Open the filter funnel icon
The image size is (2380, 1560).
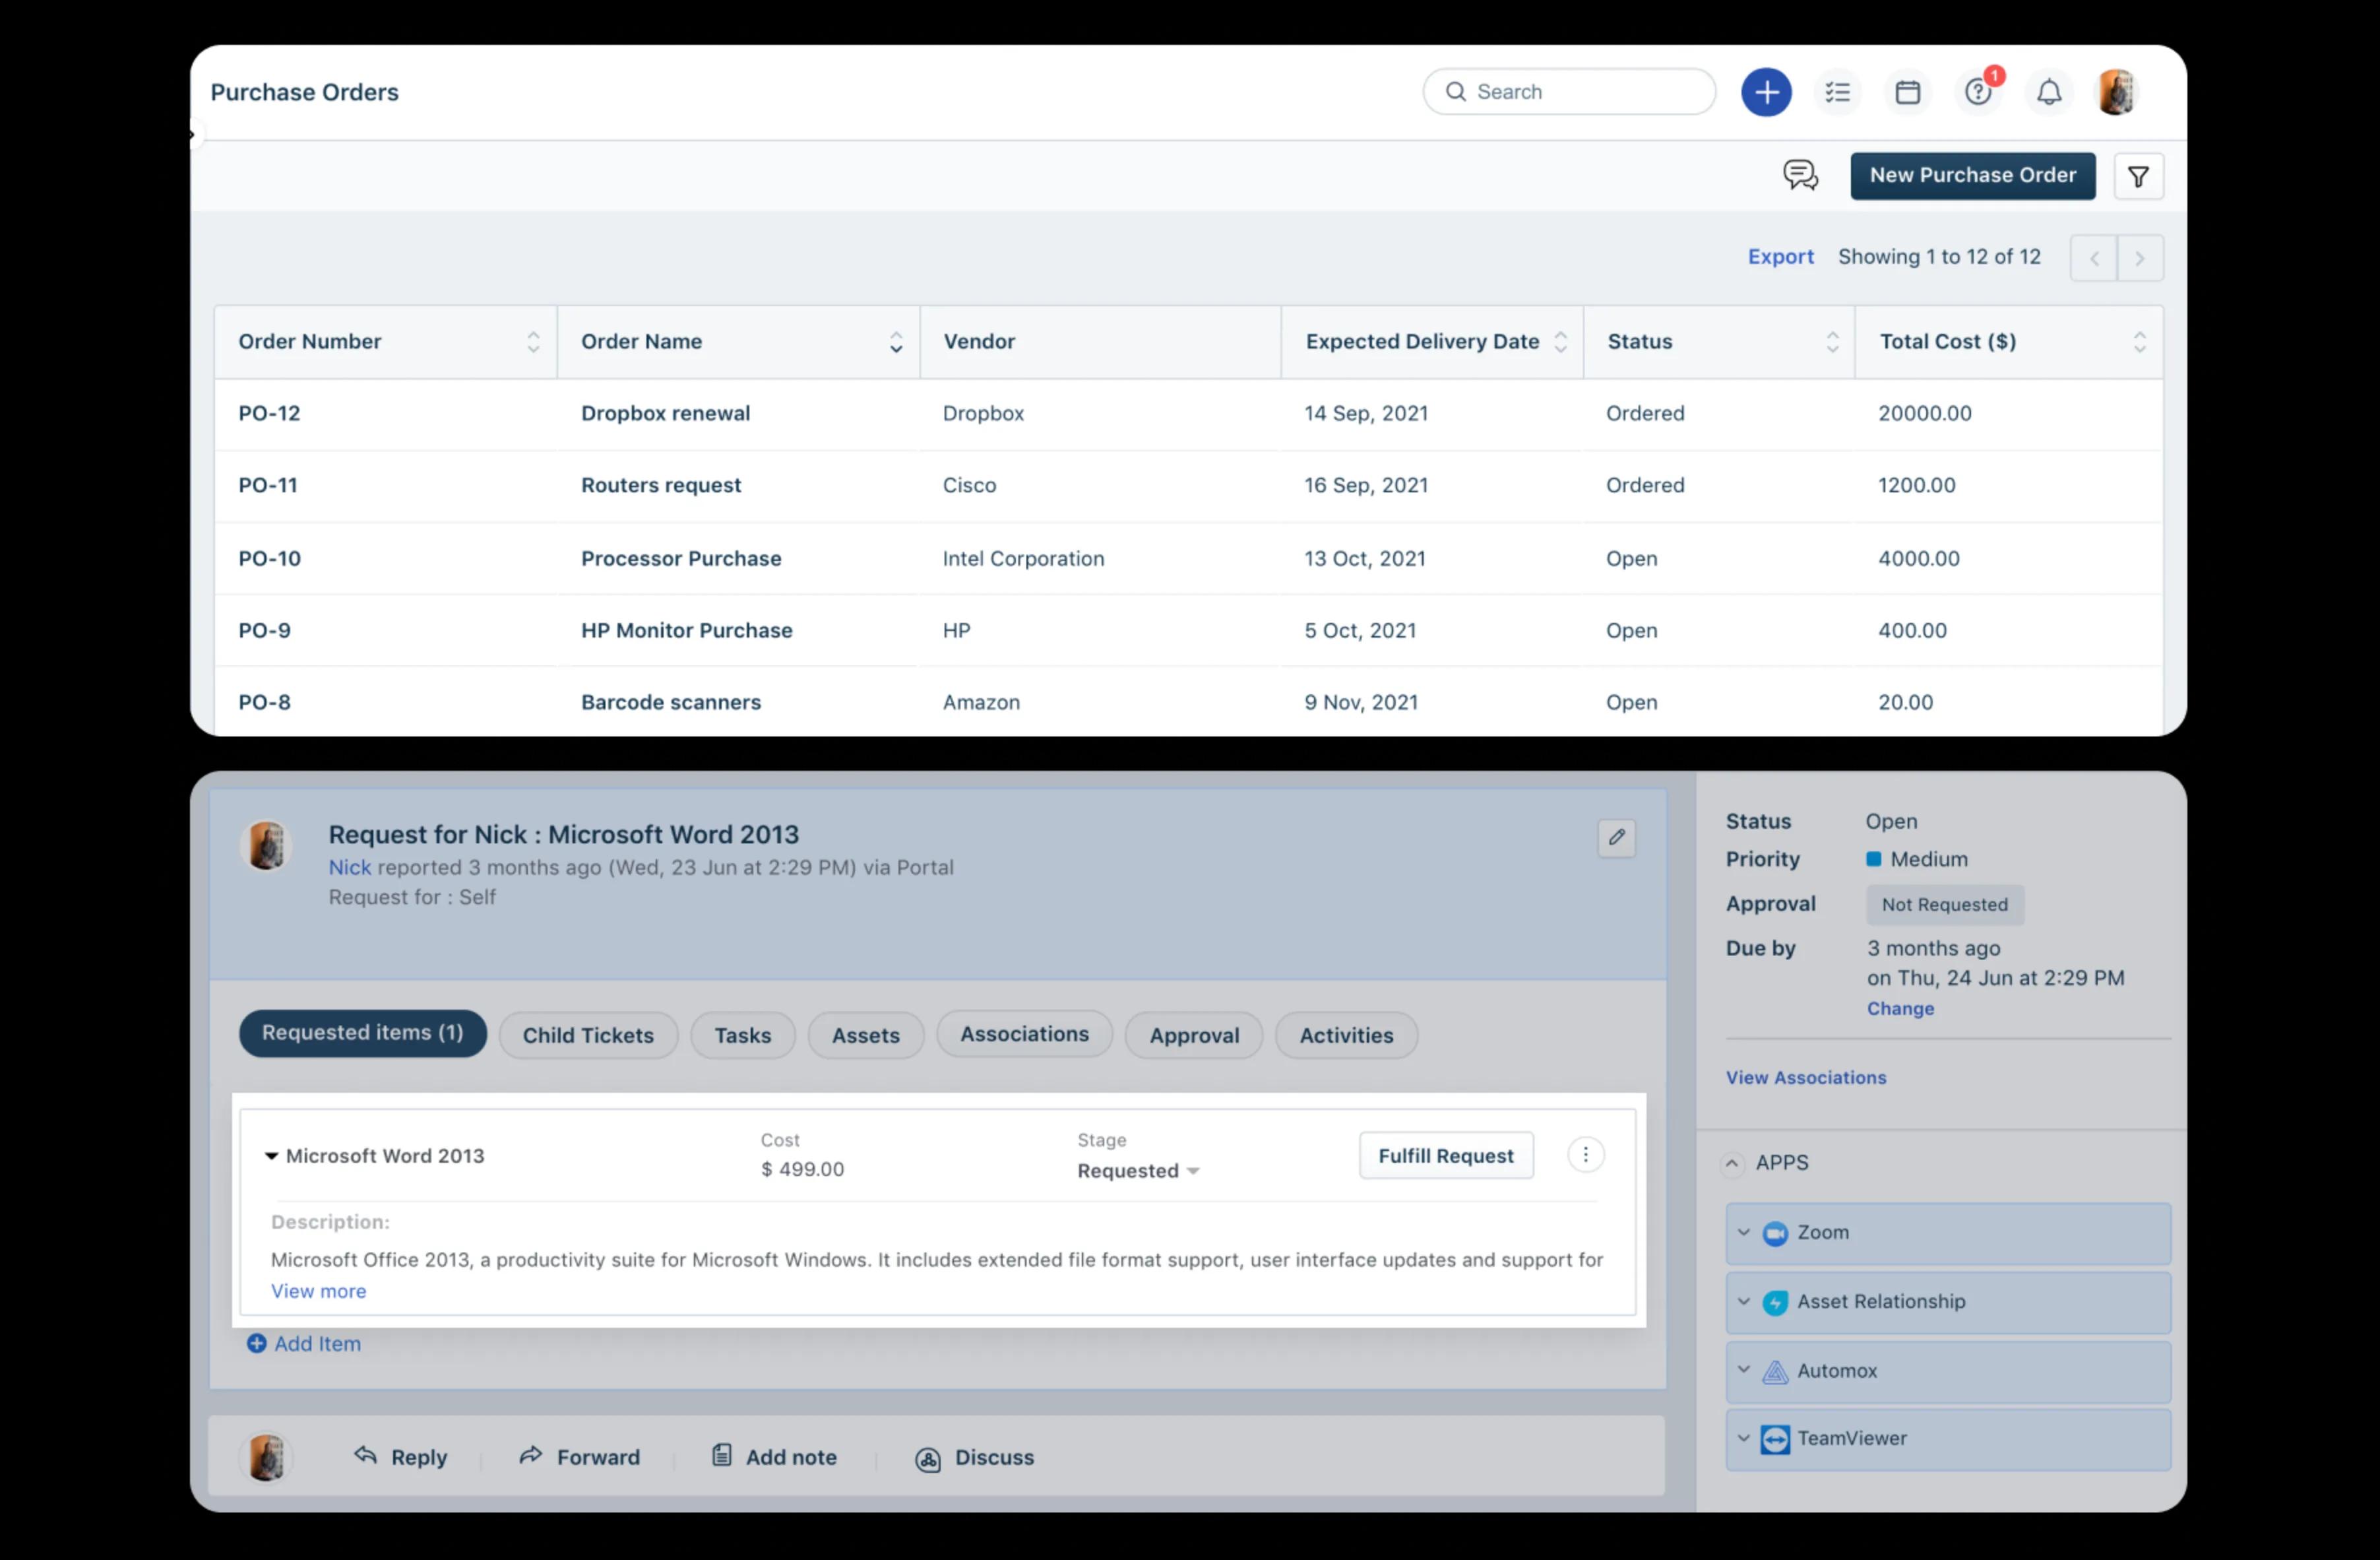click(x=2138, y=176)
